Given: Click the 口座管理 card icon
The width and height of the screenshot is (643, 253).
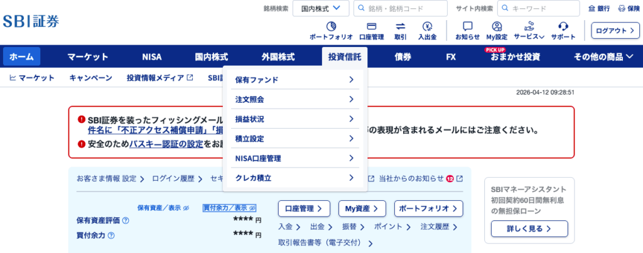Looking at the screenshot, I should point(371,26).
